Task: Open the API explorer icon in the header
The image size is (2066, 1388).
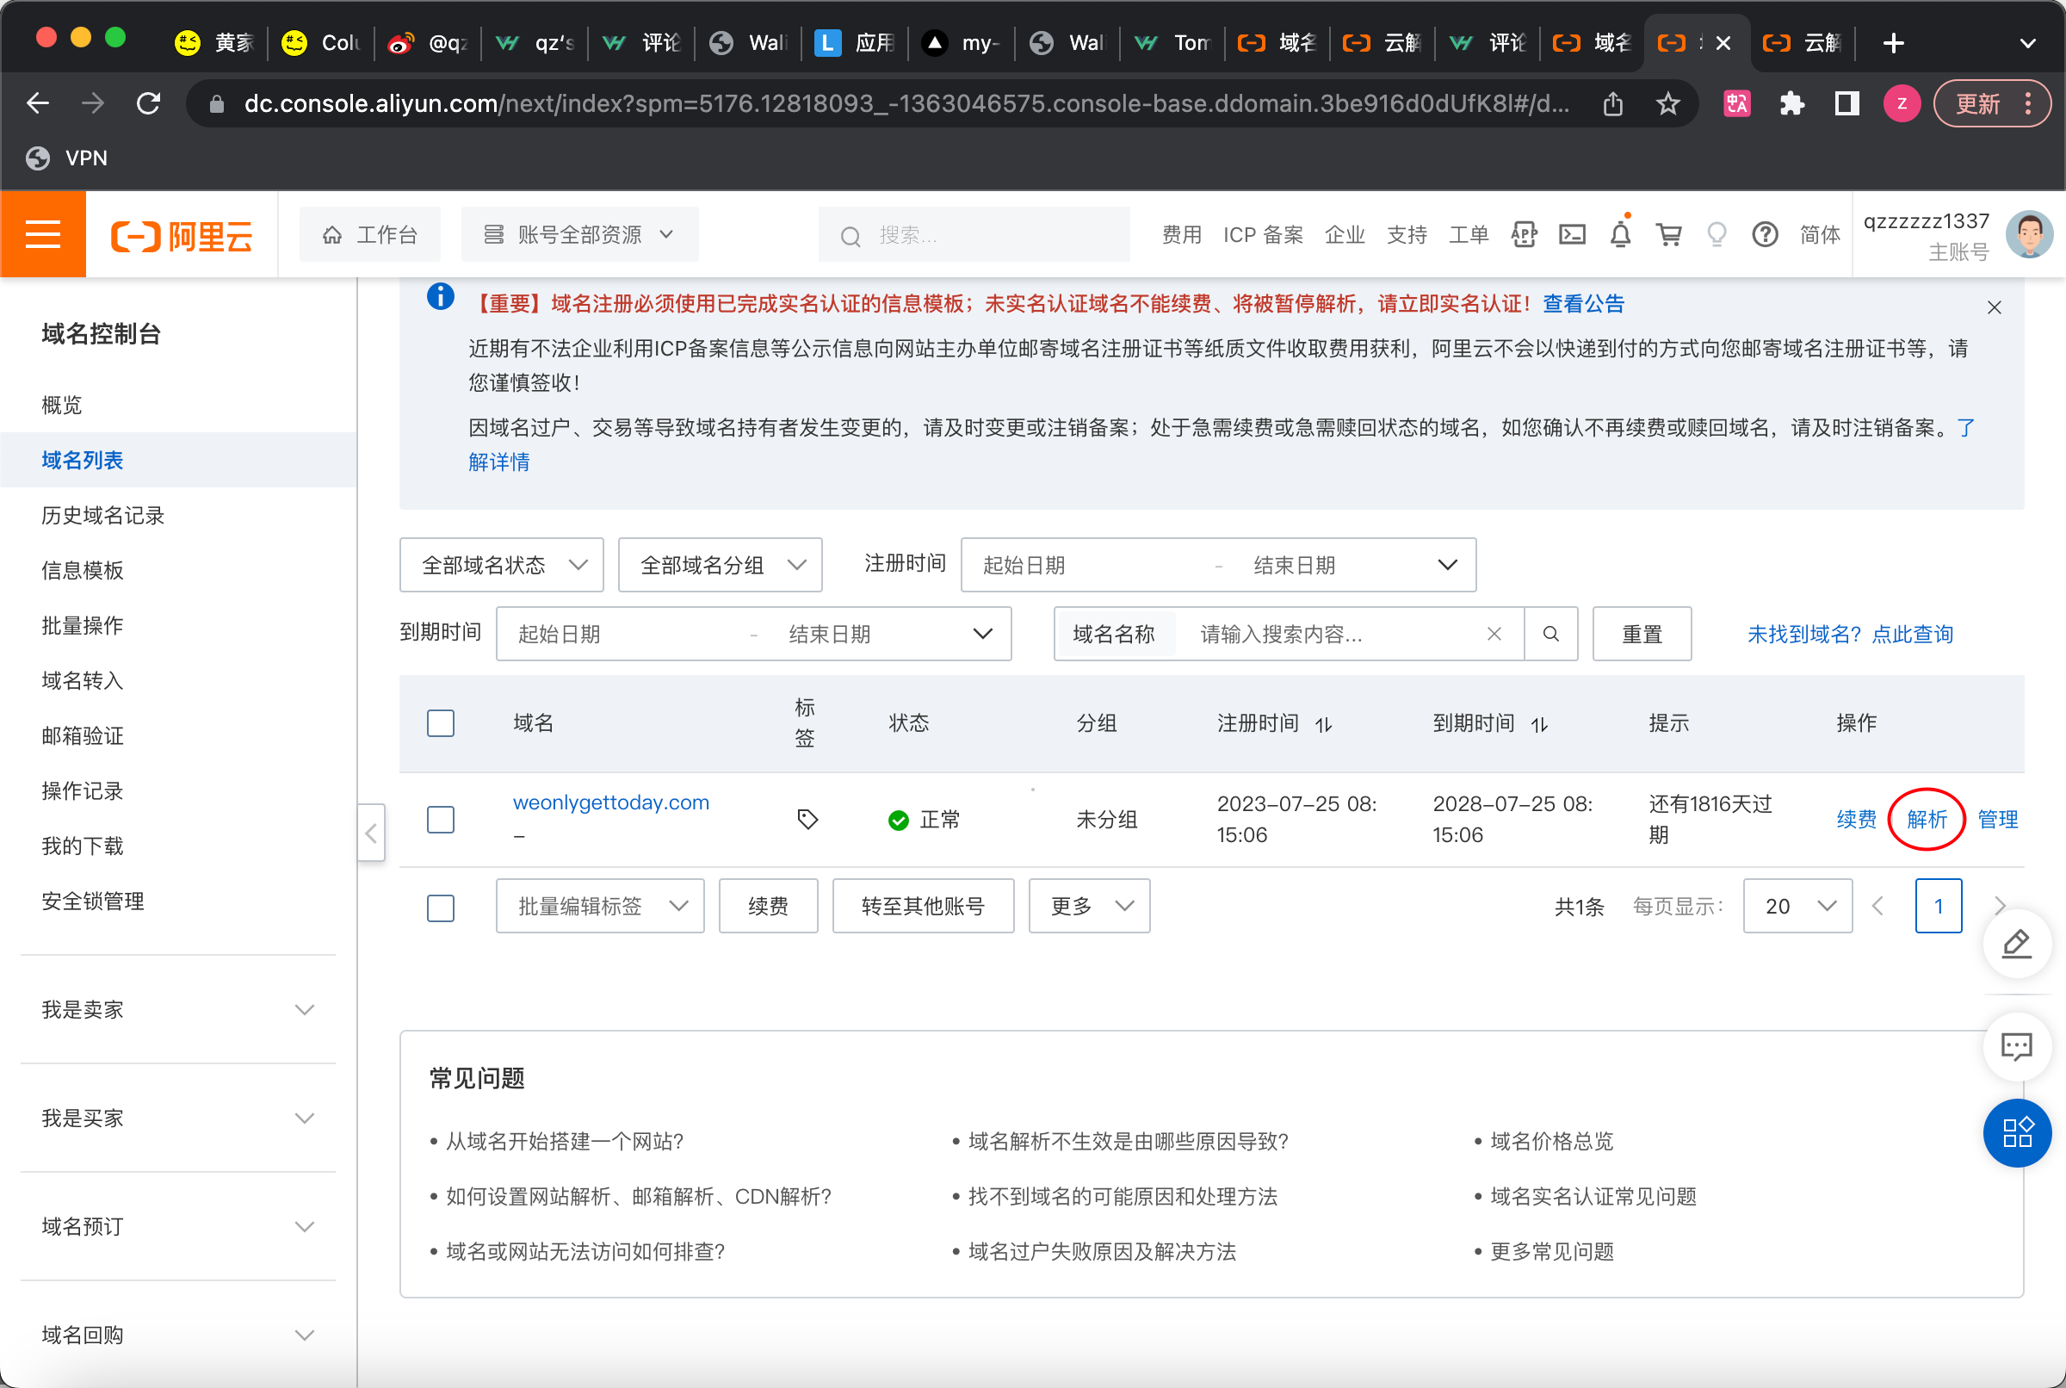Action: click(1524, 234)
